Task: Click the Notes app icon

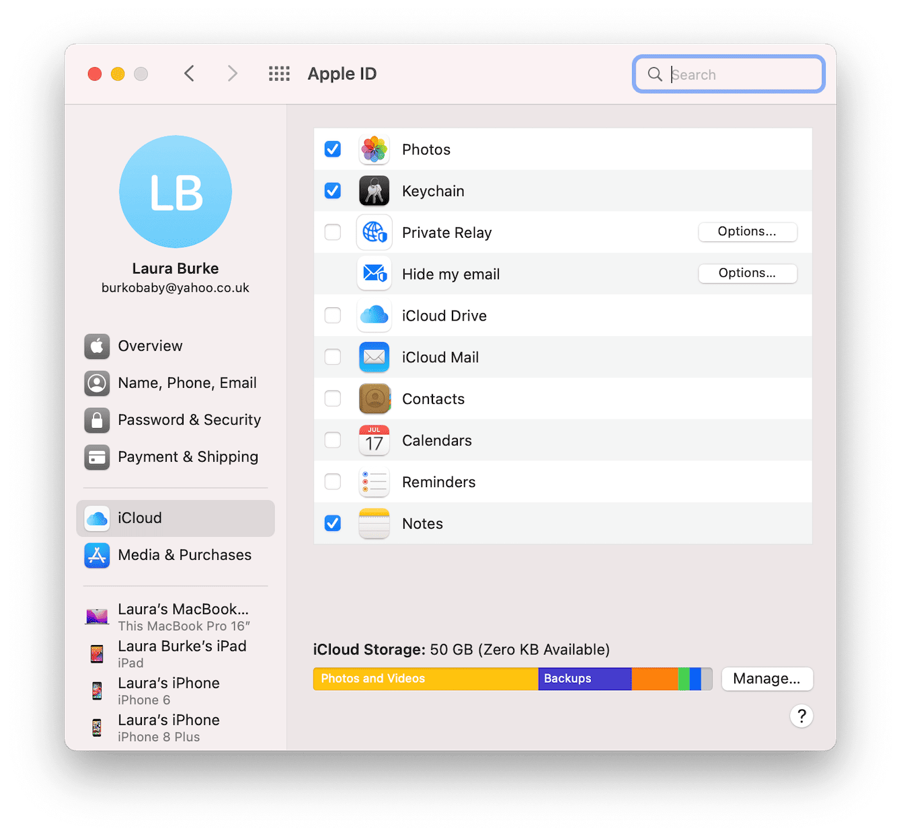Action: coord(374,524)
